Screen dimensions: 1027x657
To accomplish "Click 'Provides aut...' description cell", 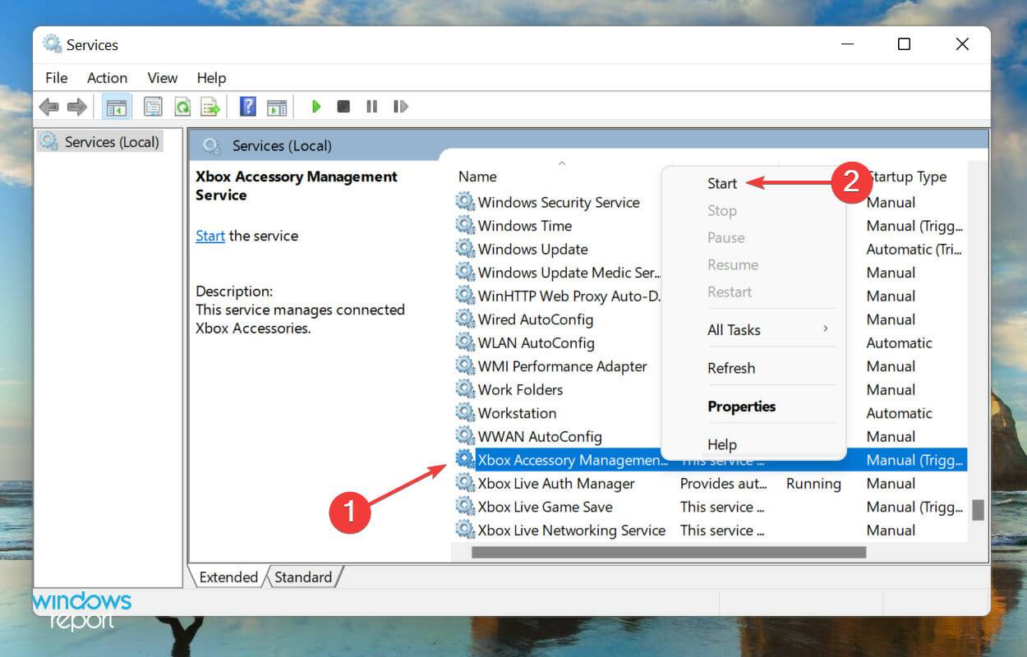I will [723, 484].
